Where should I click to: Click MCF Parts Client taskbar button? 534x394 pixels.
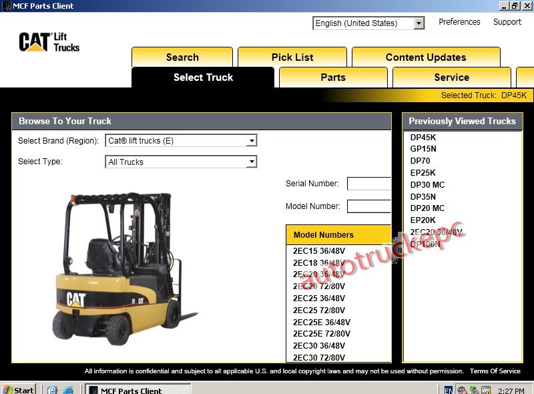[x=138, y=390]
